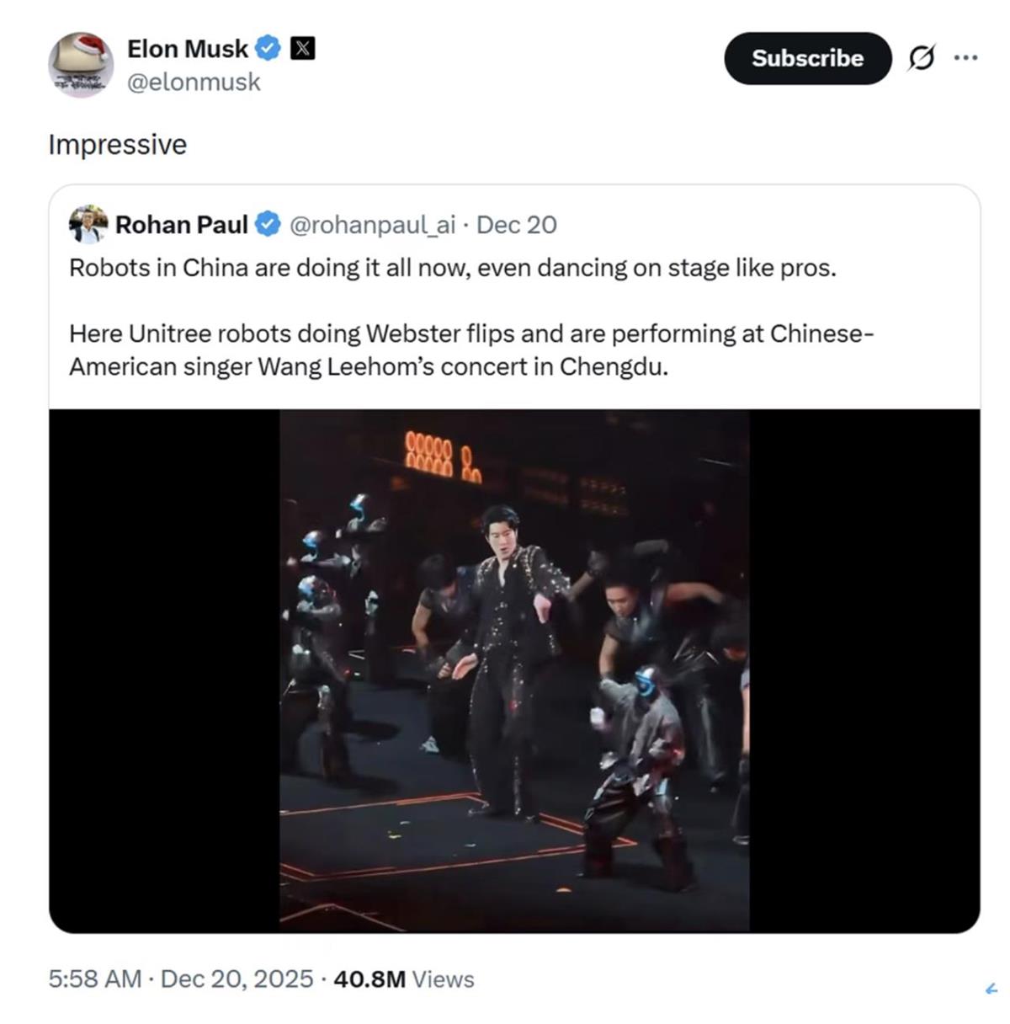Click the @rohanpaul_ai handle

pos(373,224)
